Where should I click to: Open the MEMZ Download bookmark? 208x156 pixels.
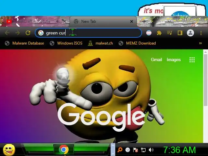coord(137,43)
